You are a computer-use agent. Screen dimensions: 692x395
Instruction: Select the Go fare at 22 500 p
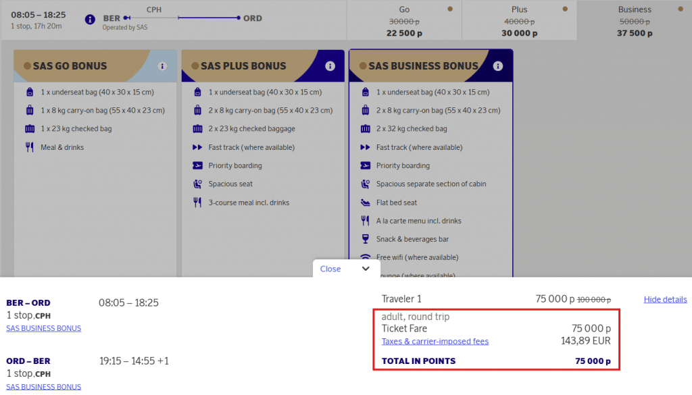click(404, 21)
